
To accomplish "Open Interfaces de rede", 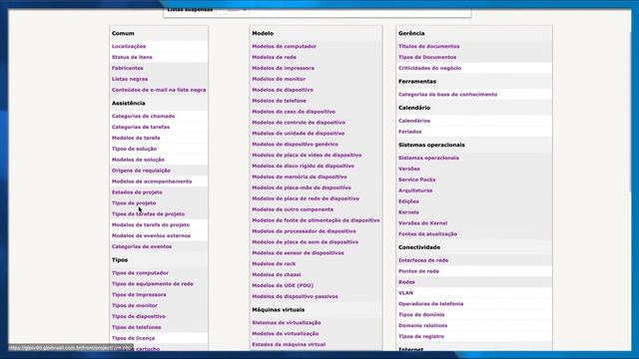I will [423, 260].
